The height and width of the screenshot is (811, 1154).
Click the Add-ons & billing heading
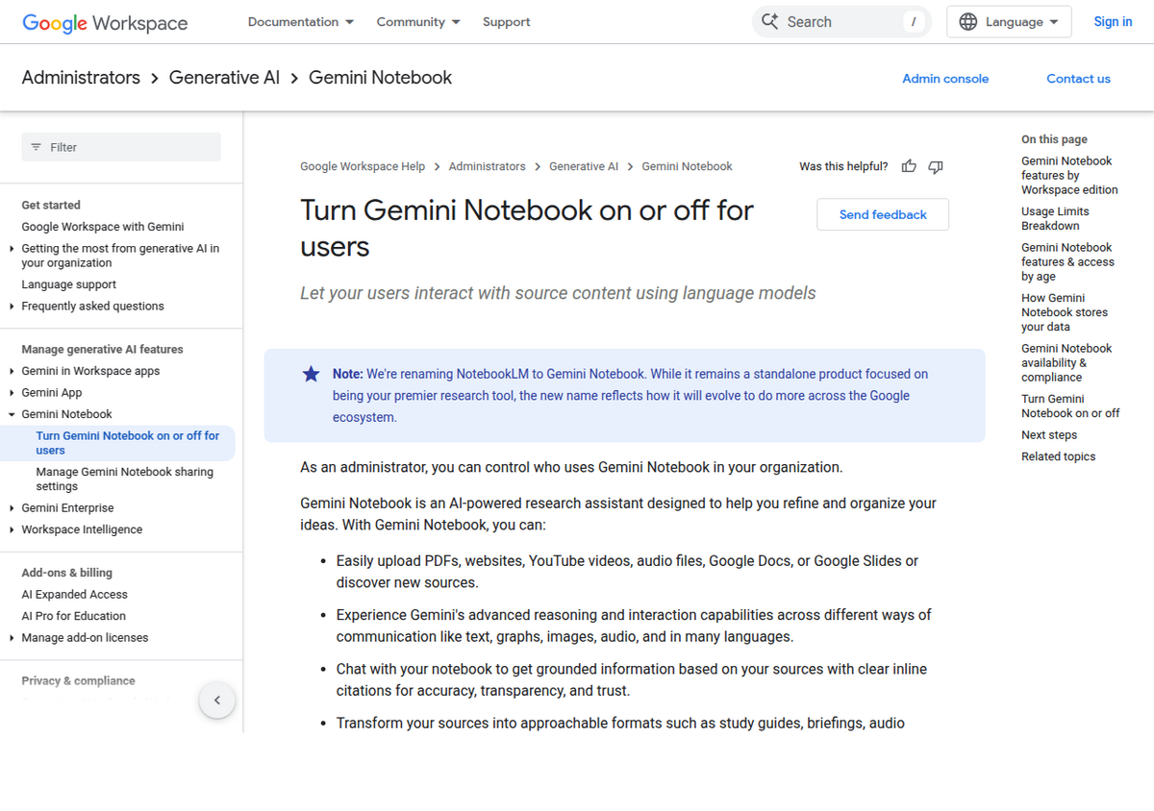[x=67, y=573]
